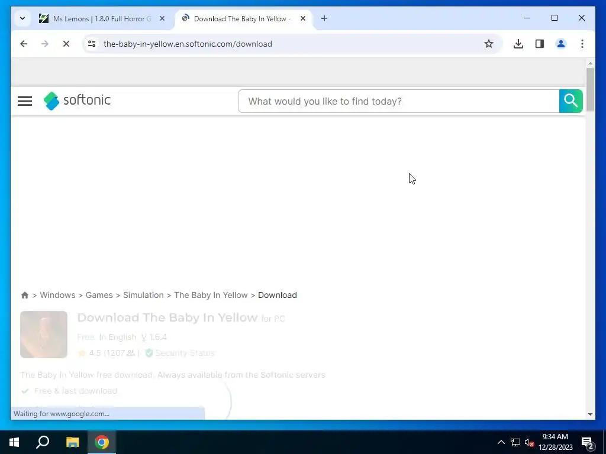
Task: Click the muted volume tray icon
Action: [x=529, y=442]
